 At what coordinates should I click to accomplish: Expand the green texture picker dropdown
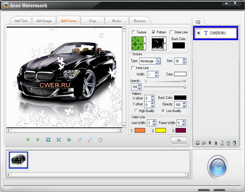click(x=145, y=44)
